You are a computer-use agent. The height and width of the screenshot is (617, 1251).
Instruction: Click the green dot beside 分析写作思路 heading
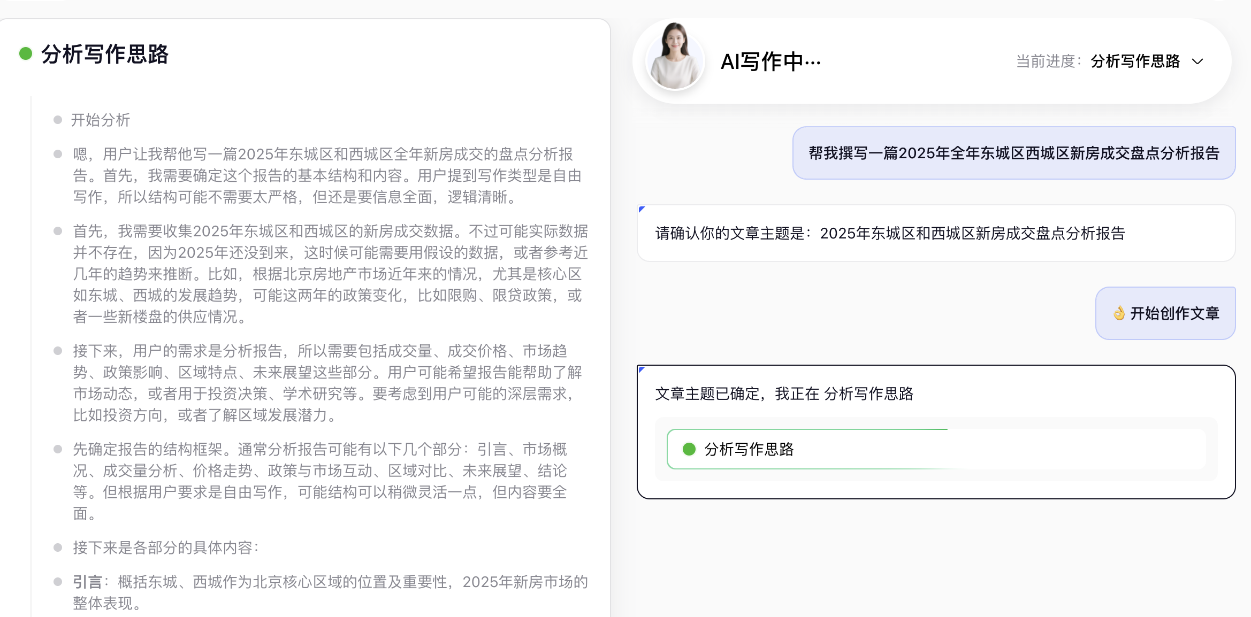[26, 54]
